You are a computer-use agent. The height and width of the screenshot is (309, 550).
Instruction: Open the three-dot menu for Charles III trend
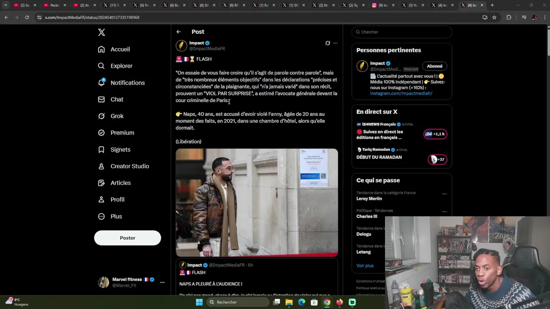click(x=444, y=212)
